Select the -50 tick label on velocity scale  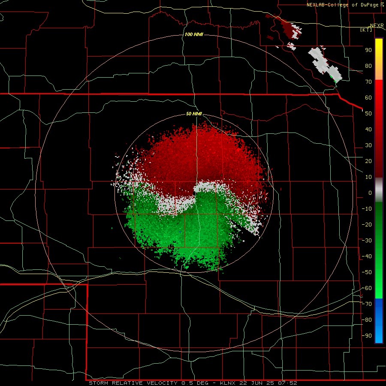(x=367, y=272)
